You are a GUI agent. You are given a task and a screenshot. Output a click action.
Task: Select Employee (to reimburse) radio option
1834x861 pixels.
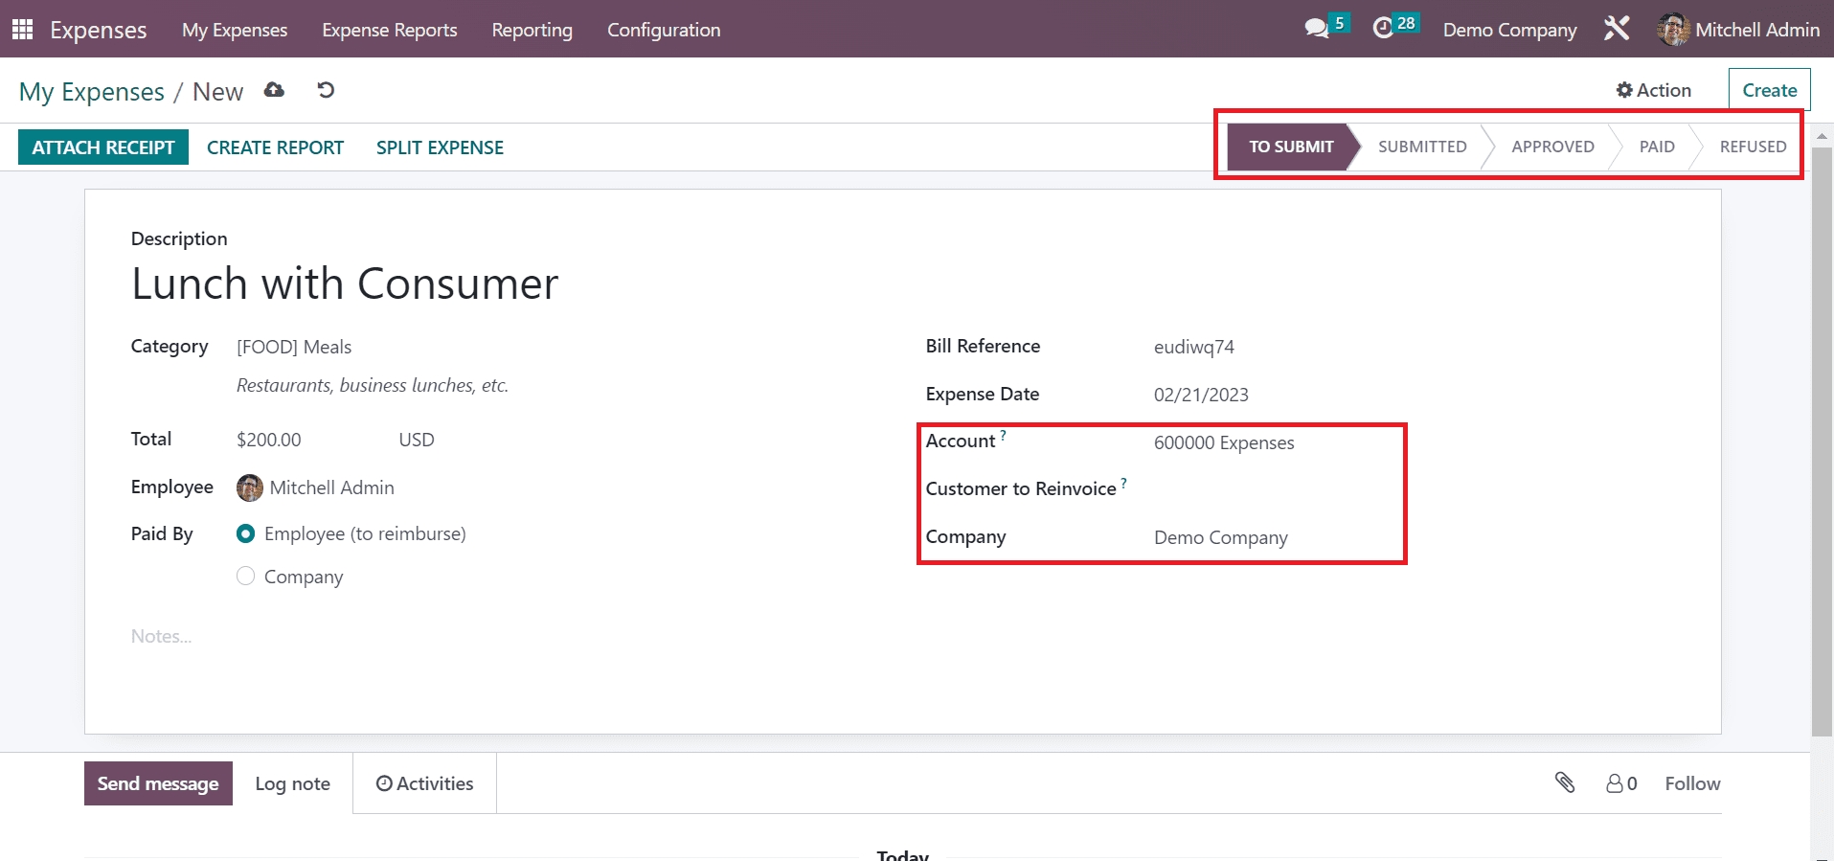pyautogui.click(x=246, y=533)
